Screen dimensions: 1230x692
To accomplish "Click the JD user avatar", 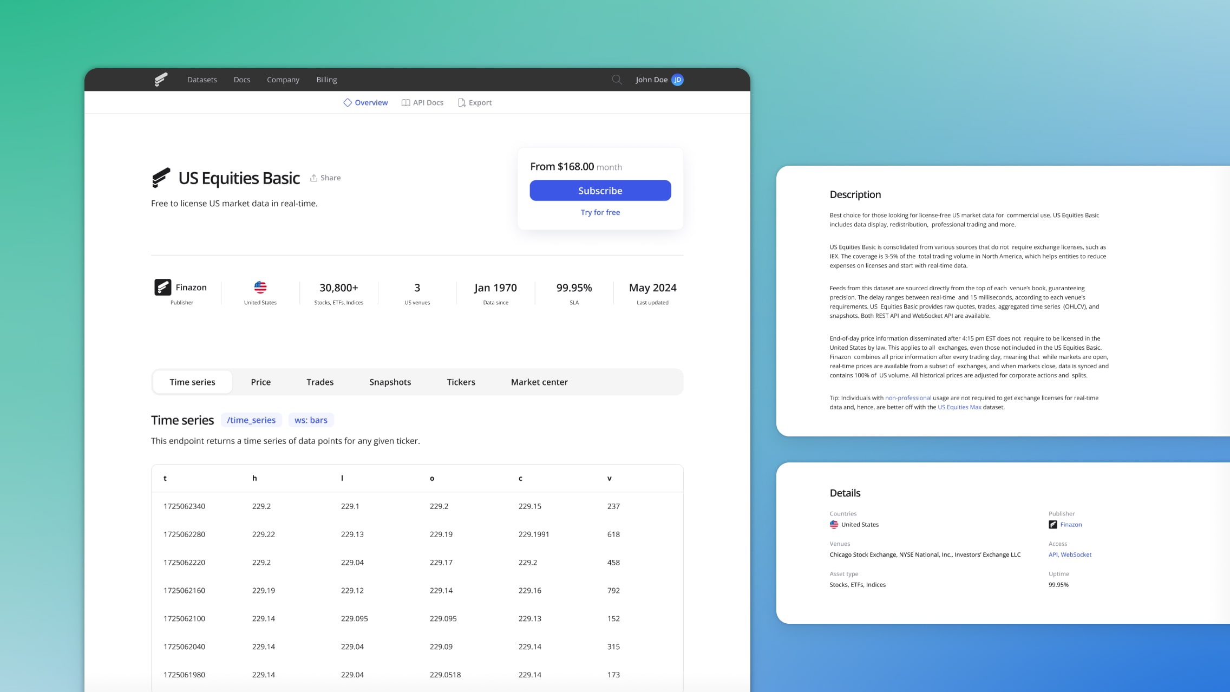I will tap(677, 80).
